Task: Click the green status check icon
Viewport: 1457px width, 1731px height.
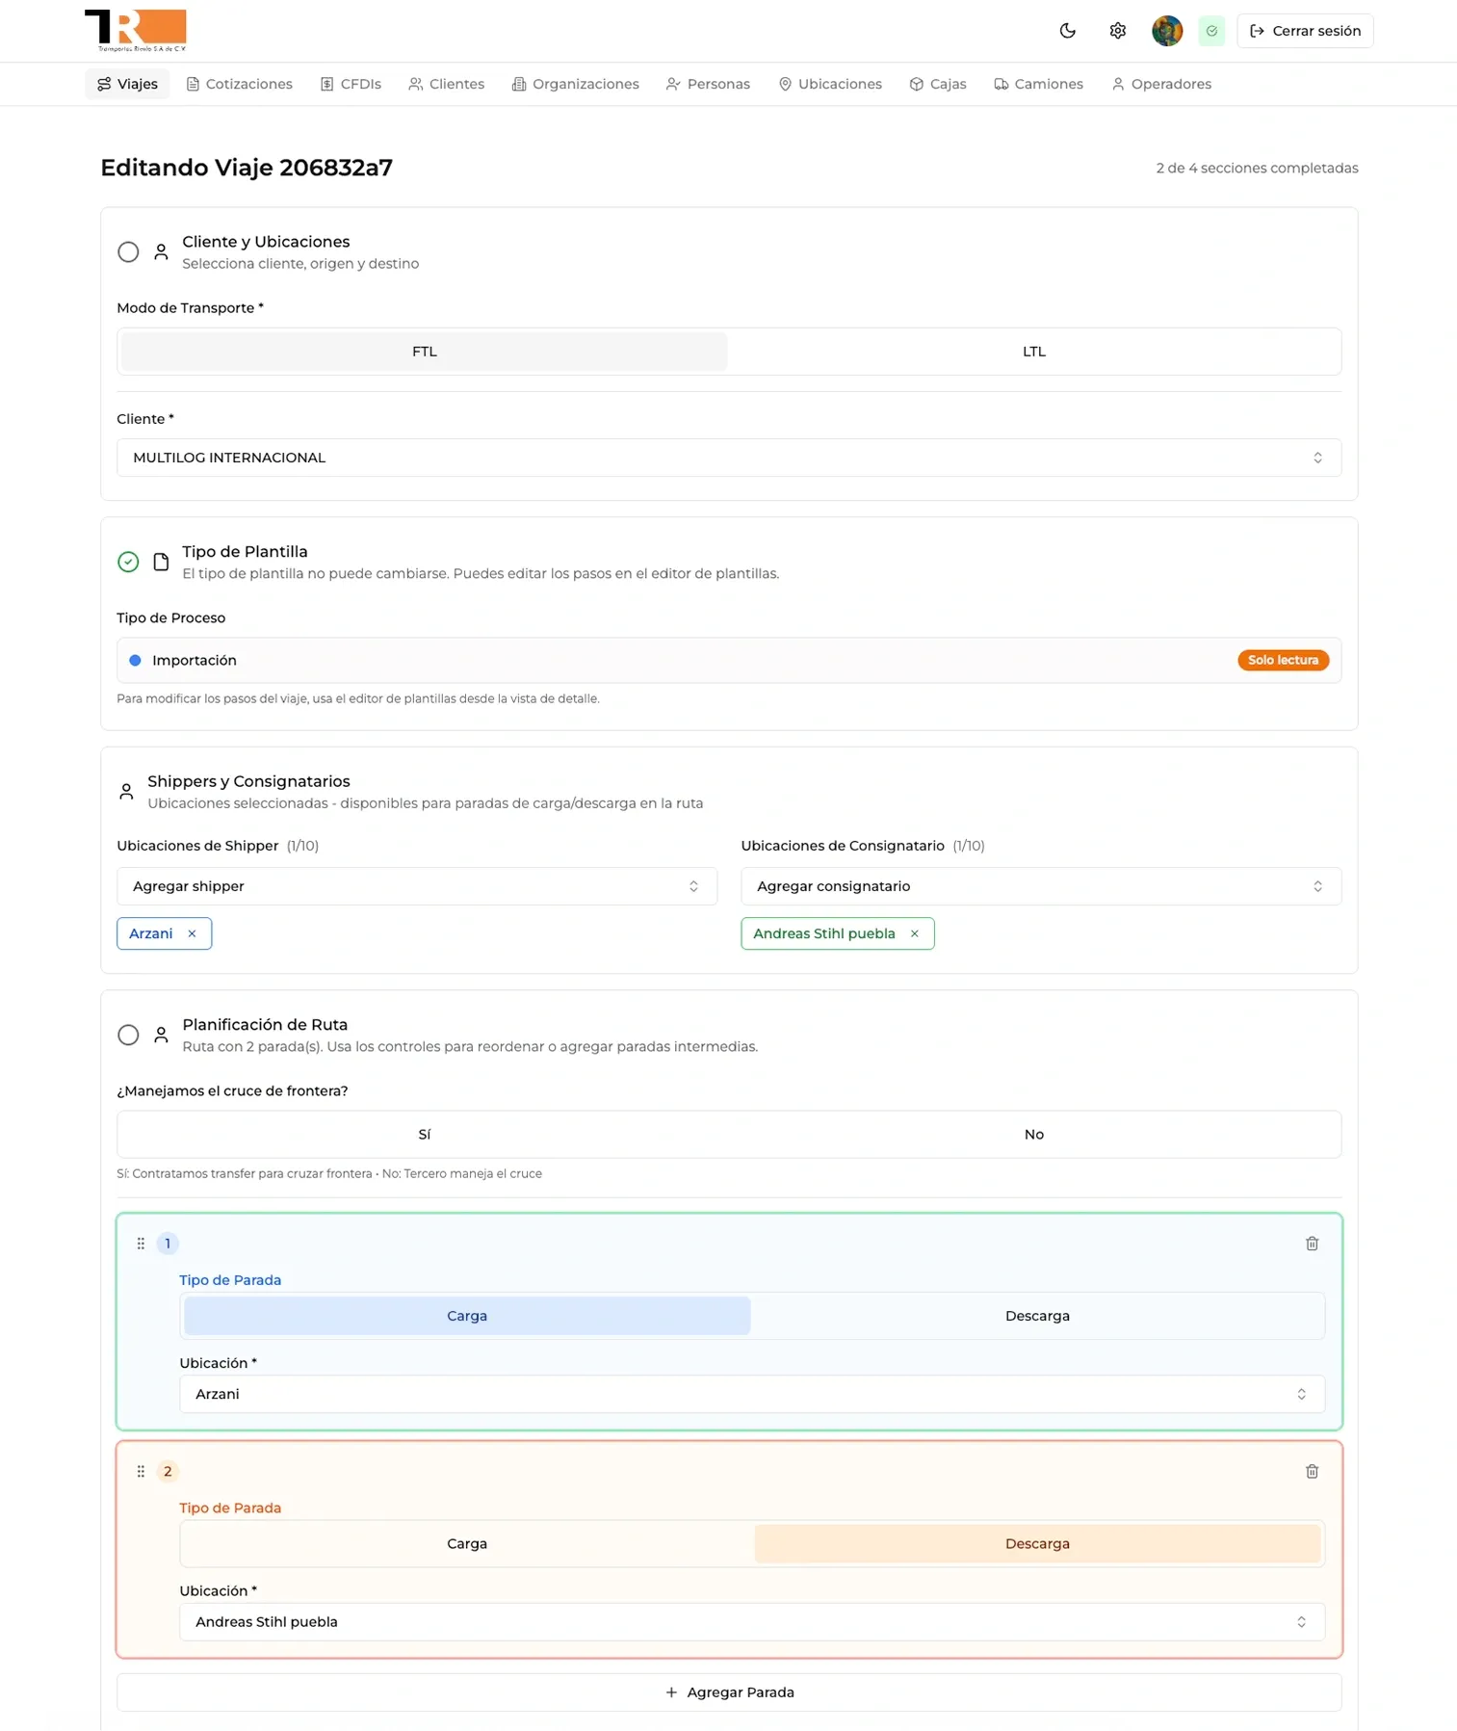Action: pos(1211,31)
